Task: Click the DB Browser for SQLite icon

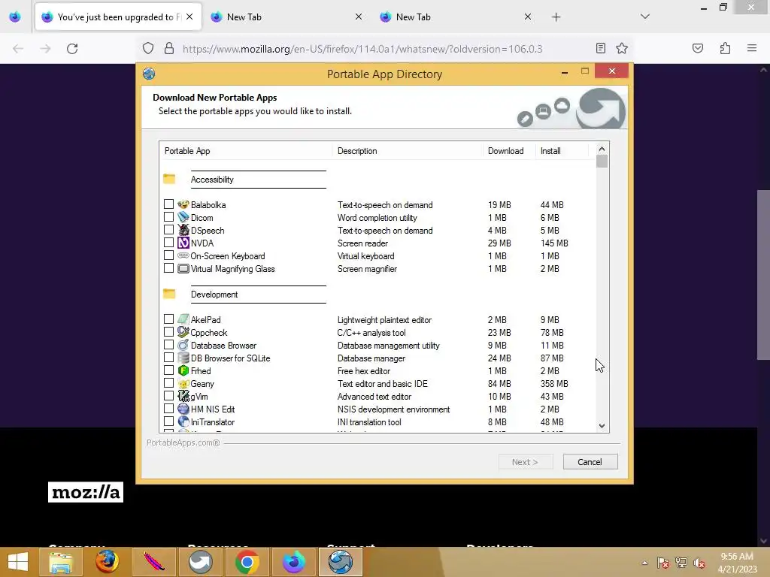Action: [183, 358]
